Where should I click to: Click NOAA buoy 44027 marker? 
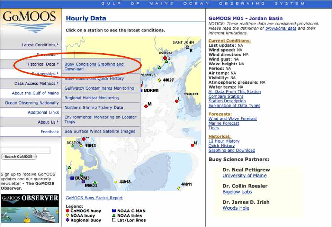click(x=159, y=80)
